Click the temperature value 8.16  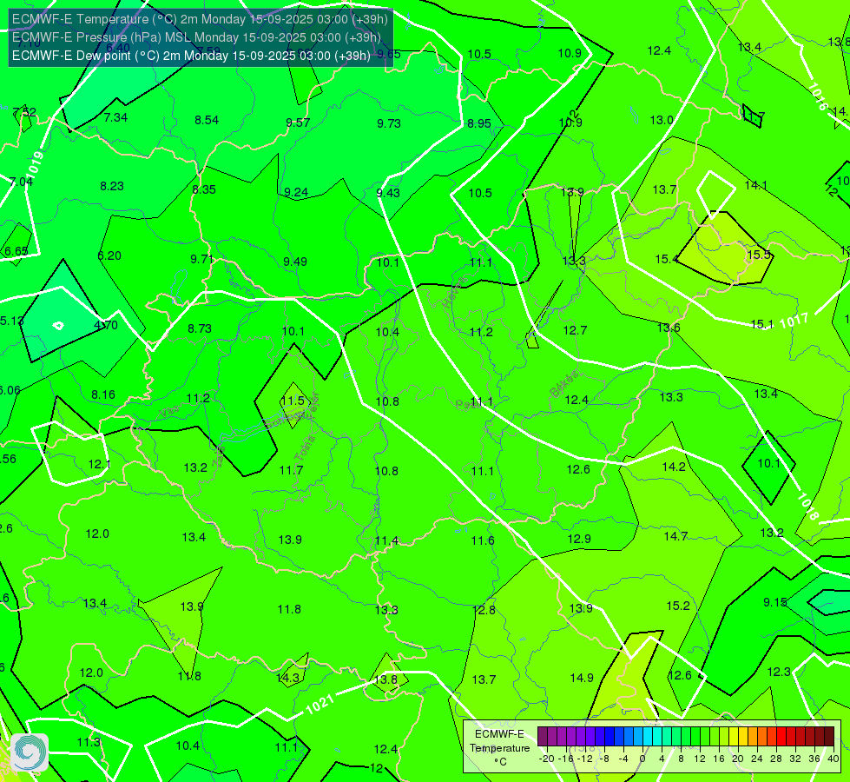click(x=103, y=394)
